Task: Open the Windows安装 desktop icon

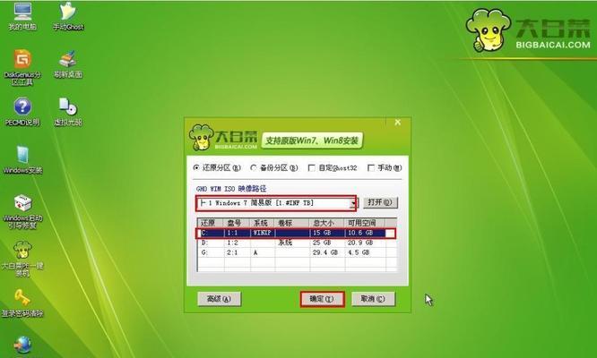Action: [x=22, y=159]
